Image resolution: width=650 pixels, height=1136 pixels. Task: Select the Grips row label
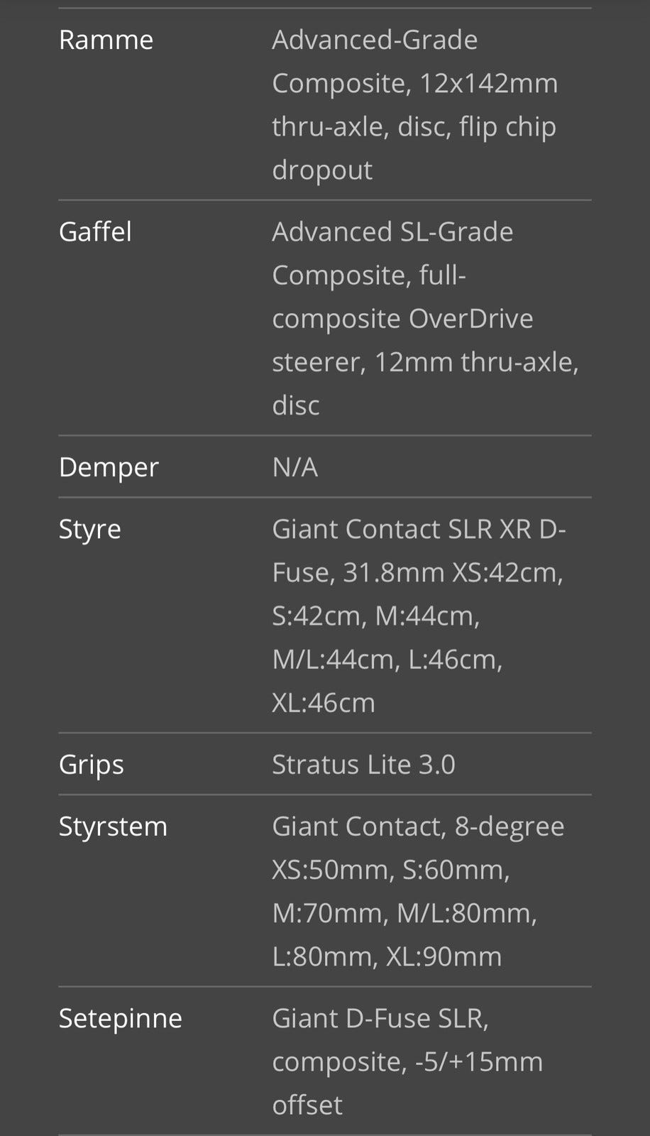(91, 765)
